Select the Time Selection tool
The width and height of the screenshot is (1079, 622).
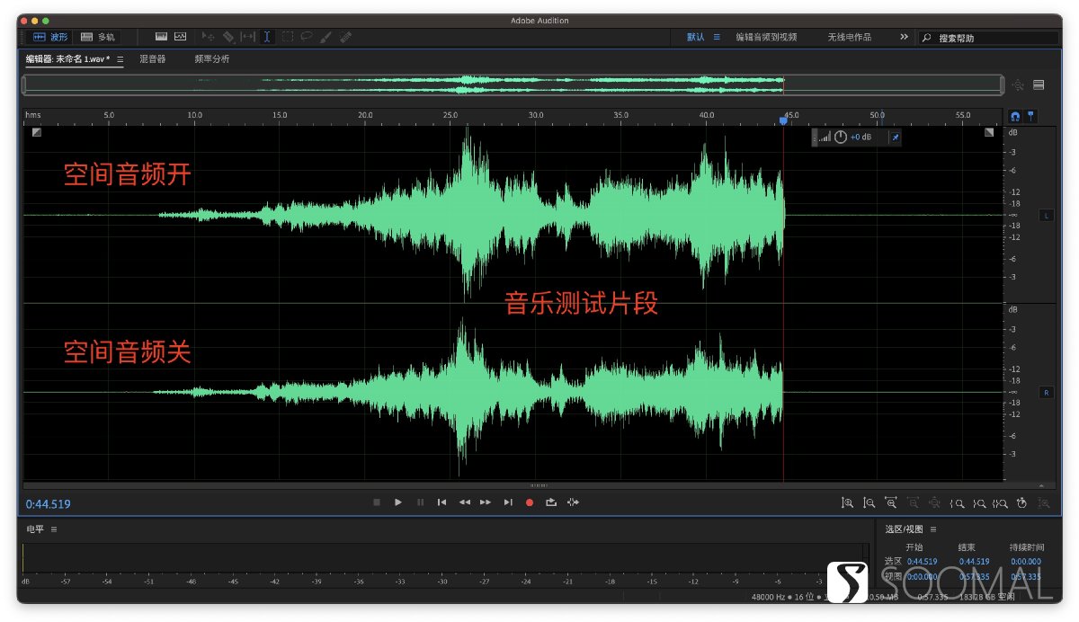pyautogui.click(x=267, y=37)
